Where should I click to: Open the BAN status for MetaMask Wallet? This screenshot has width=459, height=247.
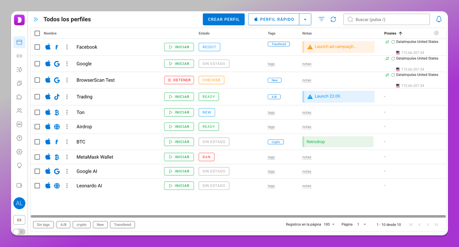click(x=207, y=157)
